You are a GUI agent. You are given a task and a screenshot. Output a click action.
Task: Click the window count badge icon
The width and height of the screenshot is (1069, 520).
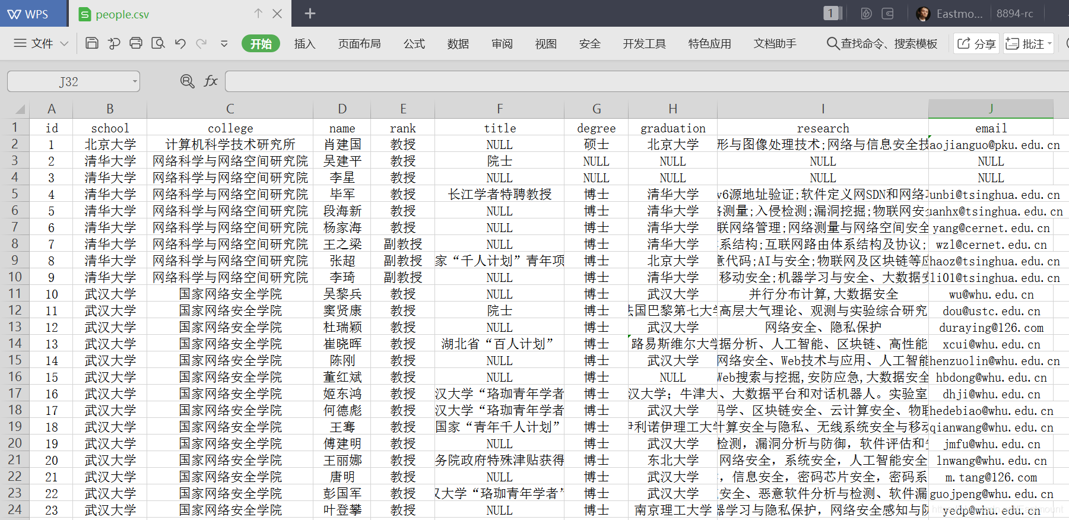coord(833,13)
